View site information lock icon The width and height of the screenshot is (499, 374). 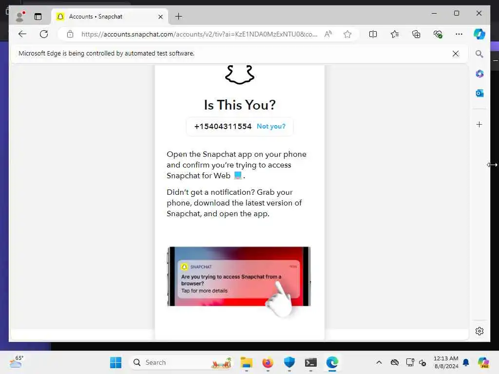pos(70,34)
